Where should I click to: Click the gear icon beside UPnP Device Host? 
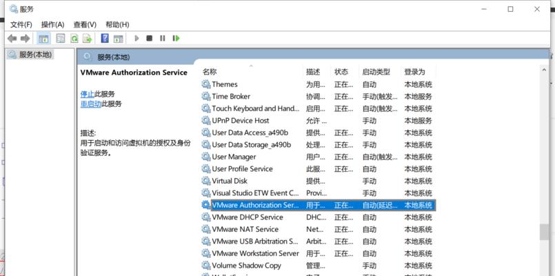pyautogui.click(x=206, y=121)
